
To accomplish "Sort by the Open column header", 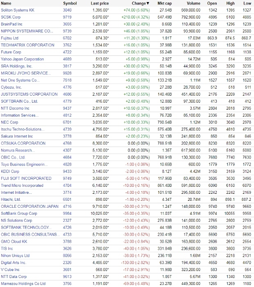I will (212, 3).
